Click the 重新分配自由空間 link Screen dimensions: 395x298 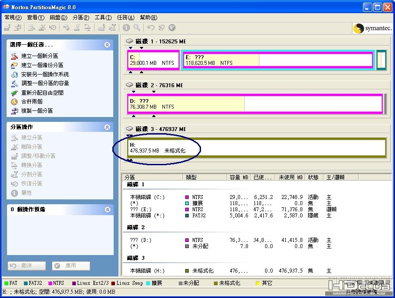pyautogui.click(x=42, y=93)
